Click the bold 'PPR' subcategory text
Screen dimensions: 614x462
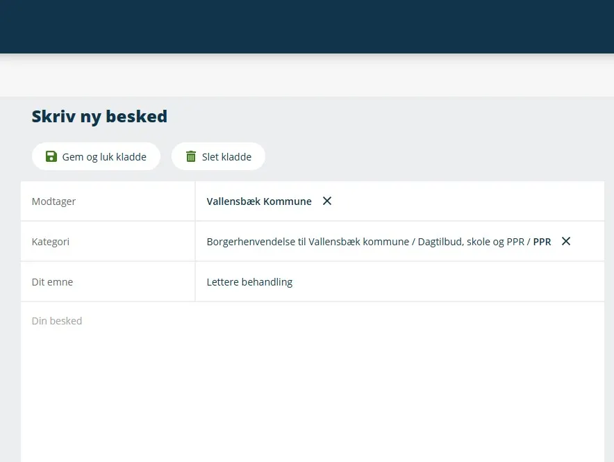(x=542, y=242)
